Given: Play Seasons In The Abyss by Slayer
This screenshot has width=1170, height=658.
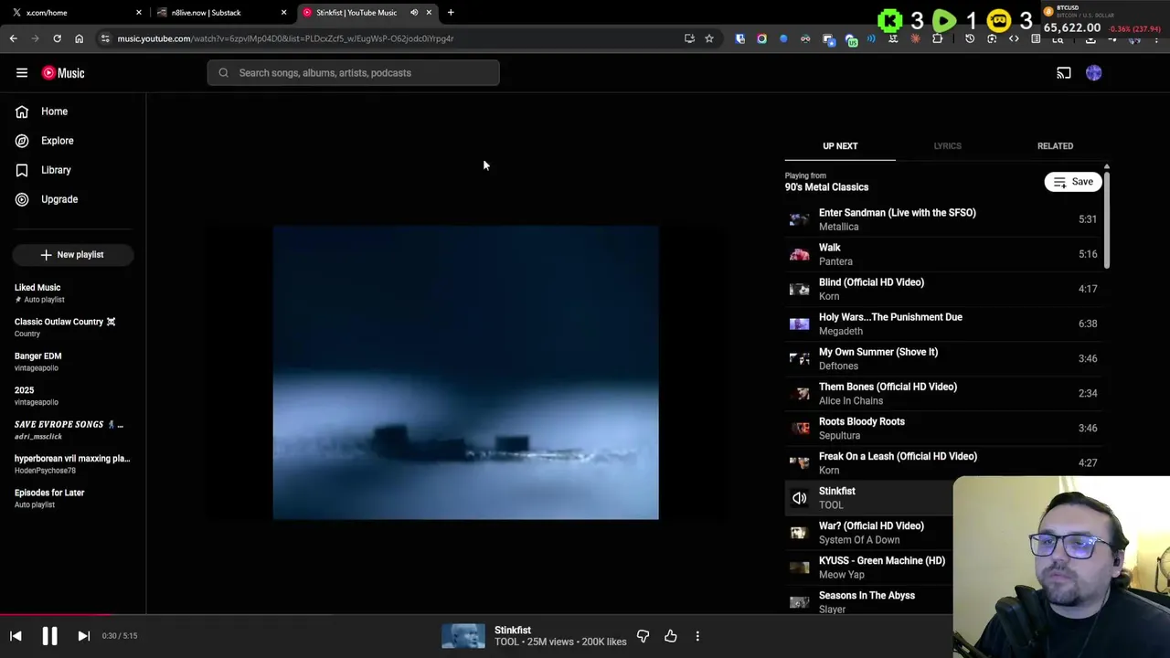Looking at the screenshot, I should coord(868,602).
